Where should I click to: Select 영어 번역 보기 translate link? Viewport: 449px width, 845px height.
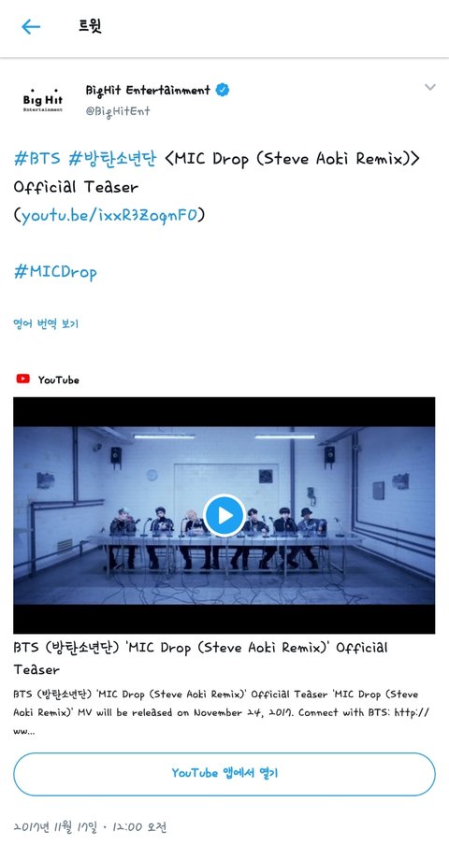[x=46, y=323]
